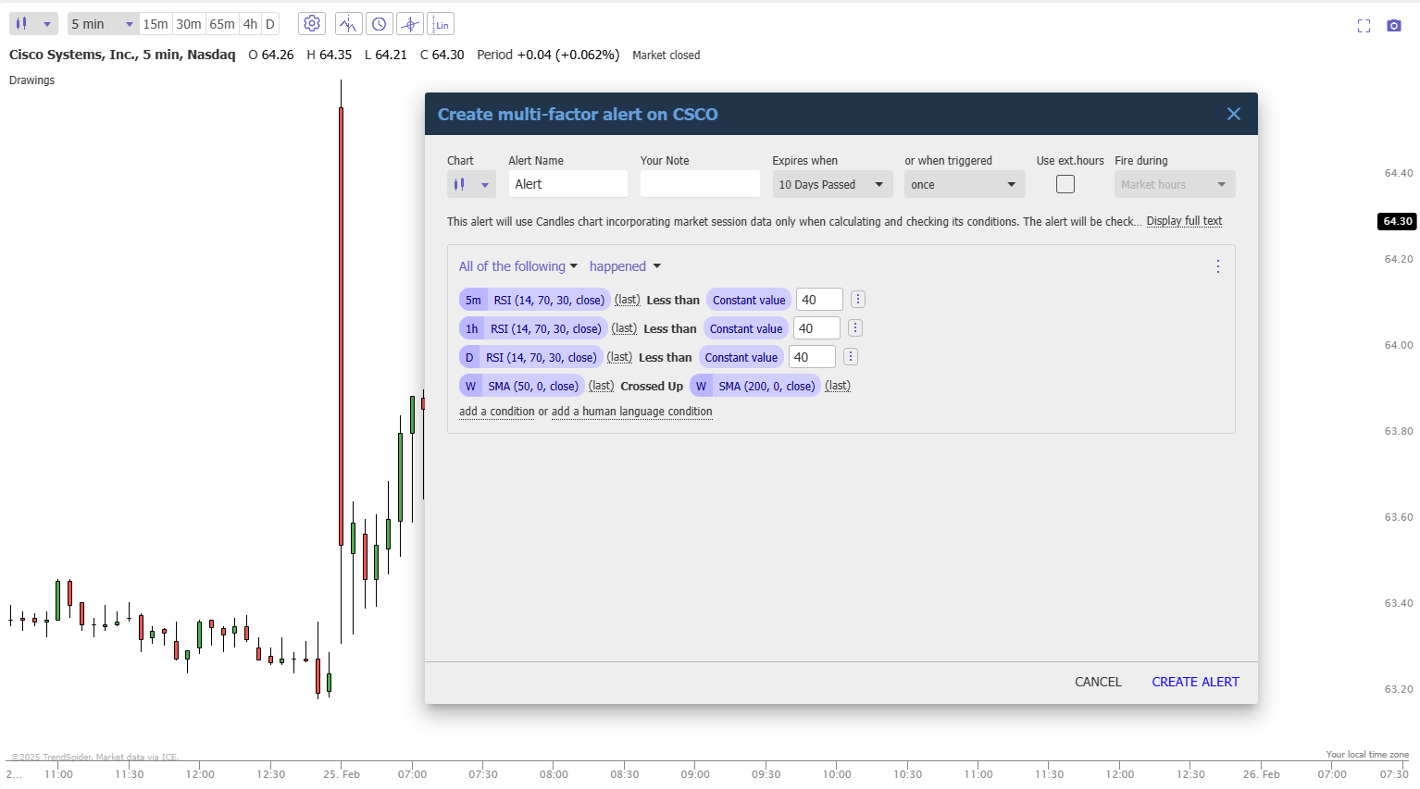Open options for the 5m RSI condition
1420x789 pixels.
[858, 300]
